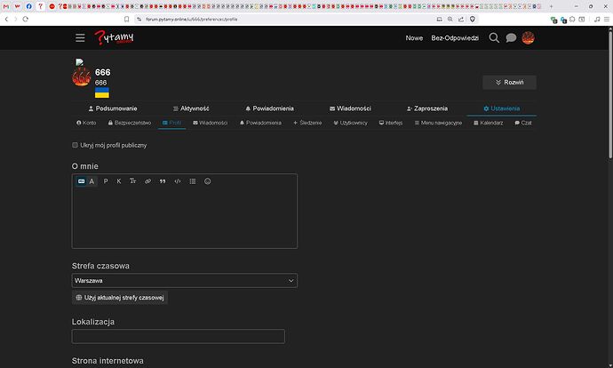Insert a link in the O mnie editor
Image resolution: width=613 pixels, height=368 pixels.
tap(147, 181)
